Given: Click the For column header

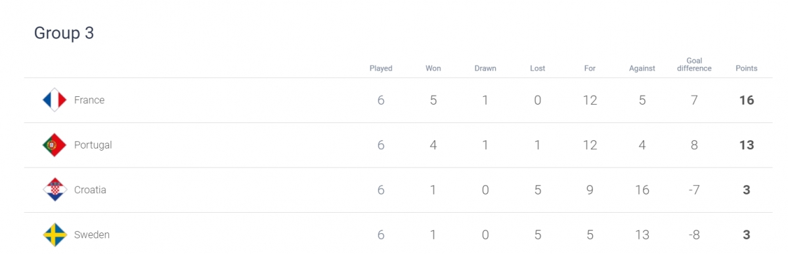Looking at the screenshot, I should click(x=590, y=68).
